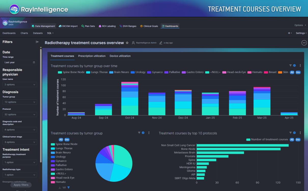Switch to Prescription utilization tab
The height and width of the screenshot is (191, 308).
92,56
